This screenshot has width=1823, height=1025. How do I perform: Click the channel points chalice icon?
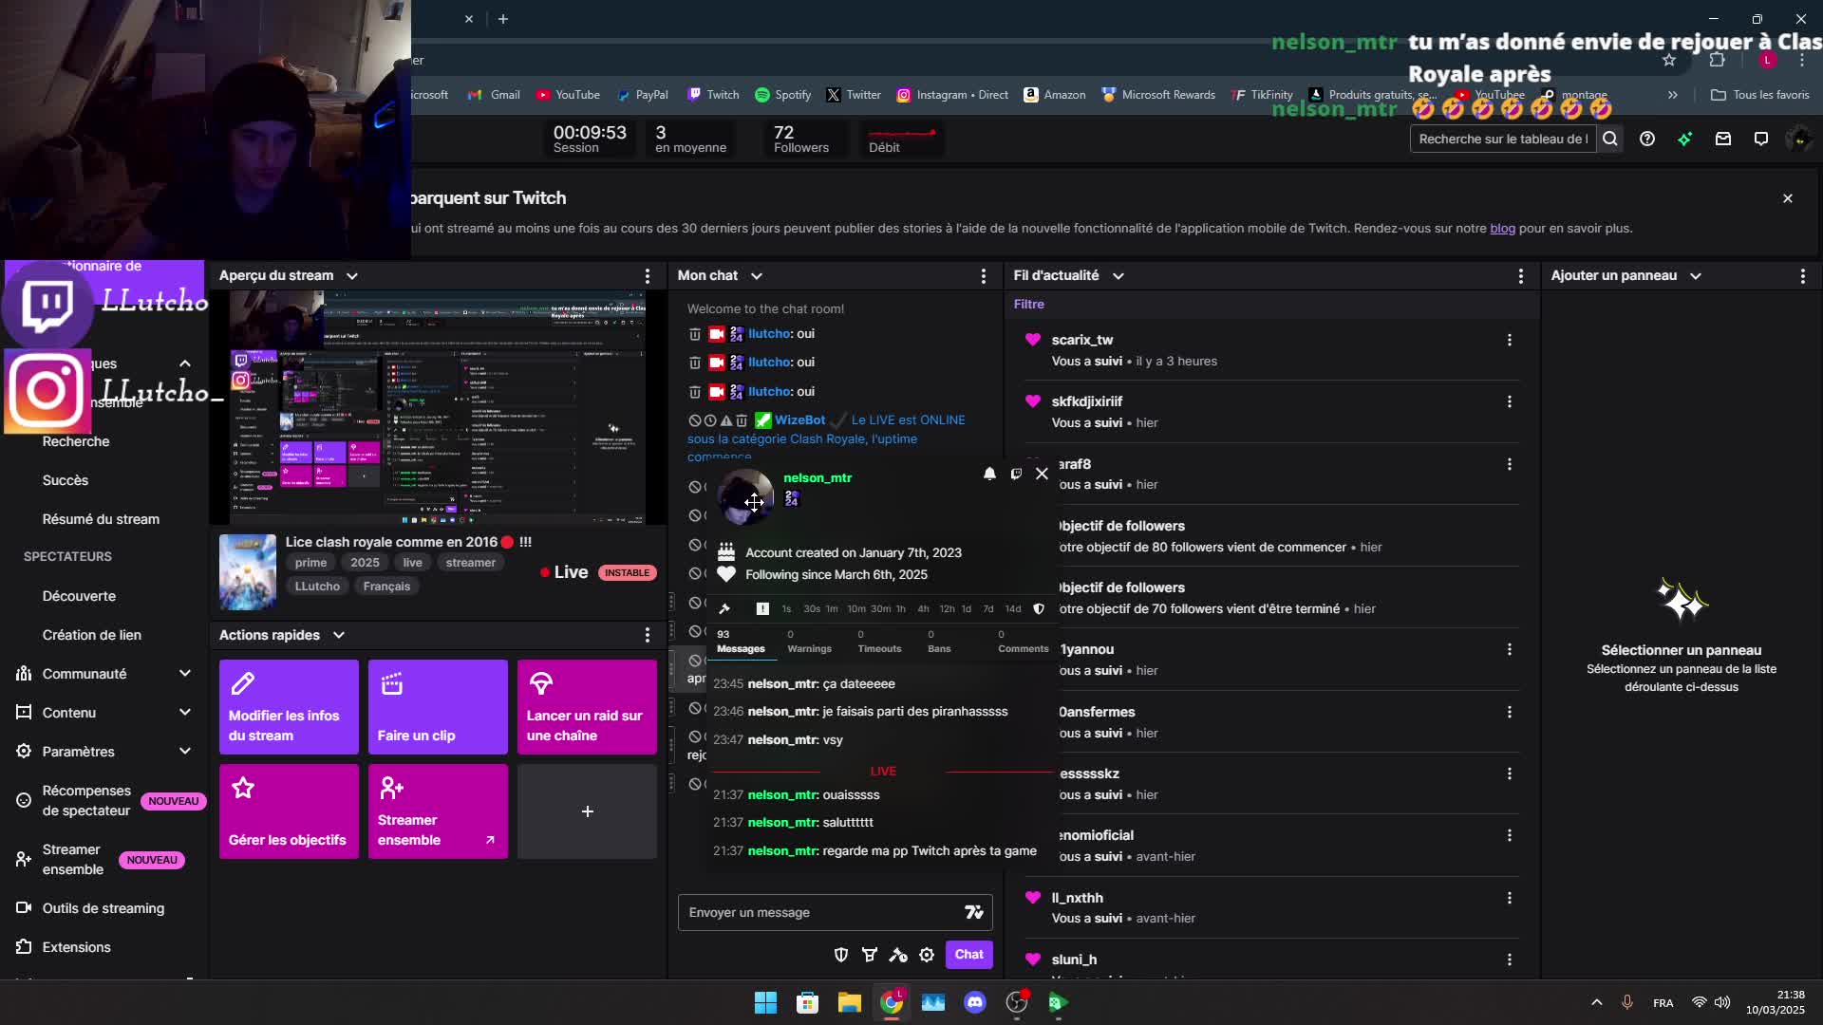point(870,955)
